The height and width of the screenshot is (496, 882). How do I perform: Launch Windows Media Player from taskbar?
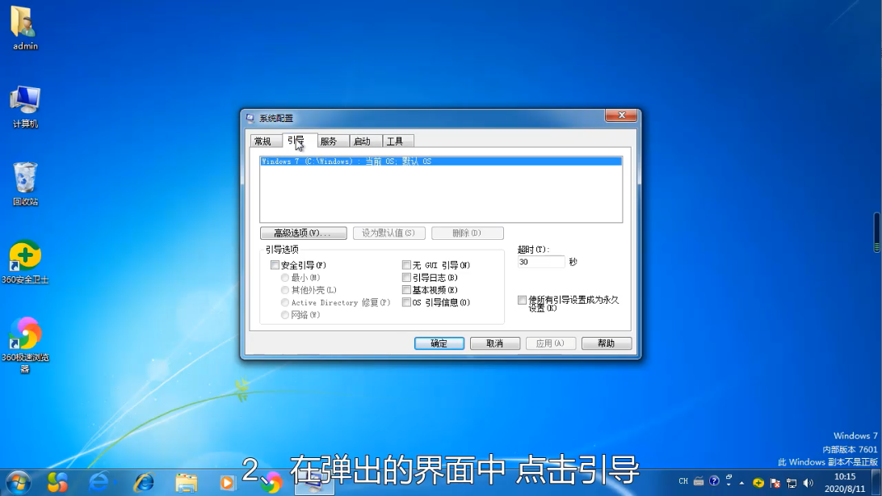[x=227, y=482]
